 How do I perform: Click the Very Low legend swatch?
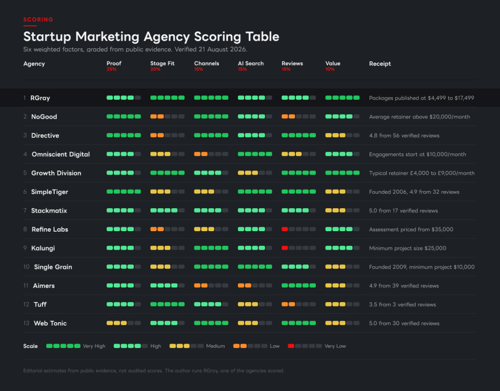305,346
